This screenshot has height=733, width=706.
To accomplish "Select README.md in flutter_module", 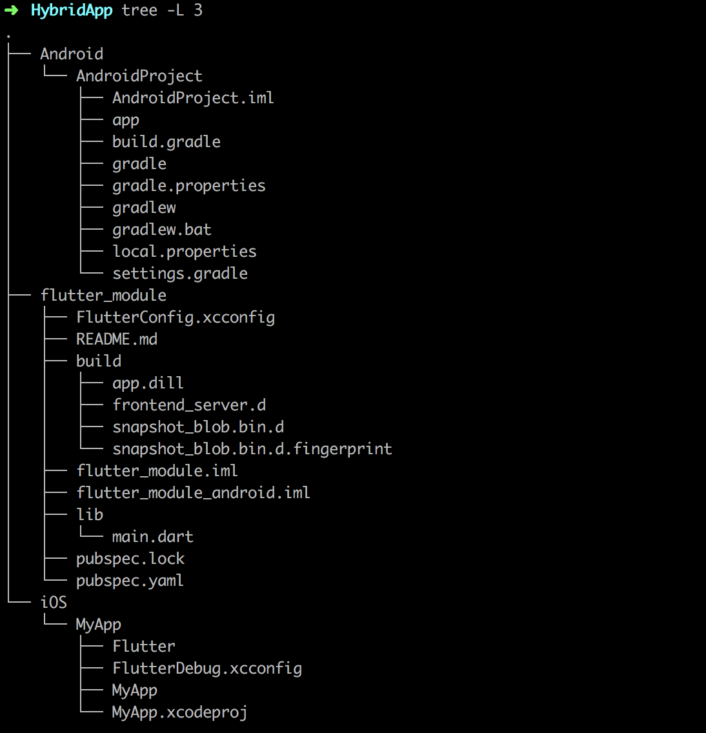I will [117, 339].
